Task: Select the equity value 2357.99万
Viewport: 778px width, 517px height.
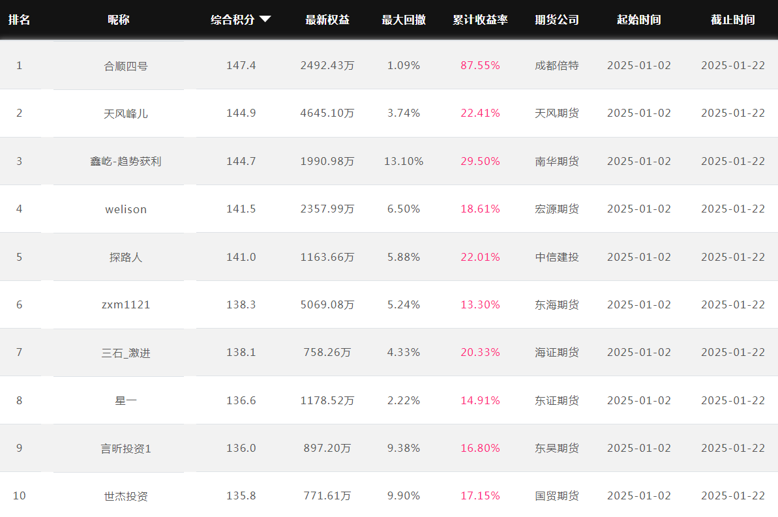Action: click(x=327, y=209)
